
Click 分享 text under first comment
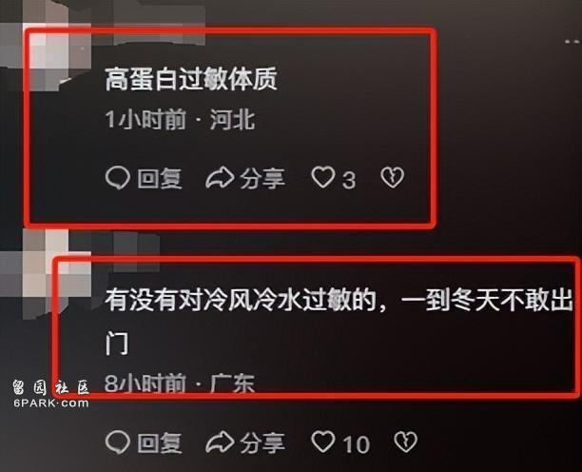[262, 178]
